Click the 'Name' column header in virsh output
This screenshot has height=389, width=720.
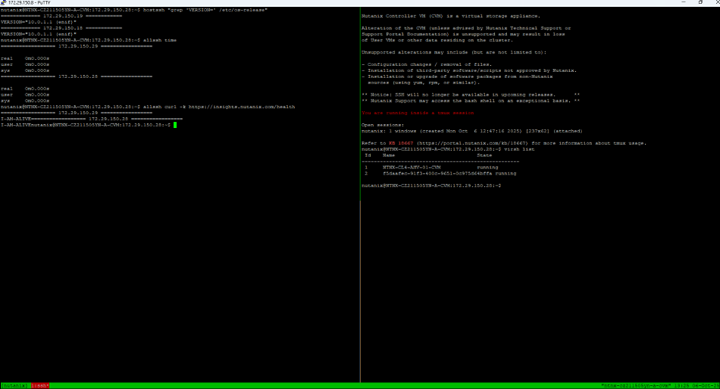point(388,155)
